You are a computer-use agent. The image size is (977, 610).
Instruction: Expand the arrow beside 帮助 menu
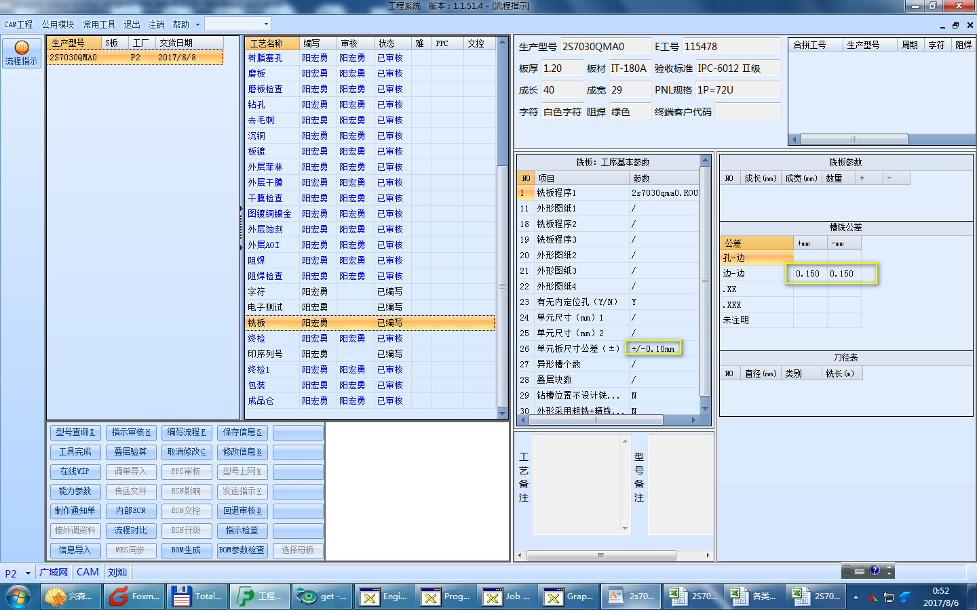pos(198,24)
